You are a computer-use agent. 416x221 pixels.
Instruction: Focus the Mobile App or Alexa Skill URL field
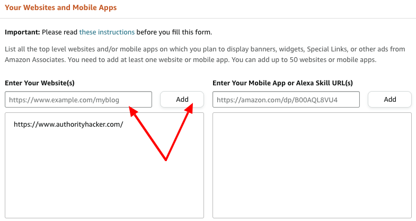(286, 99)
